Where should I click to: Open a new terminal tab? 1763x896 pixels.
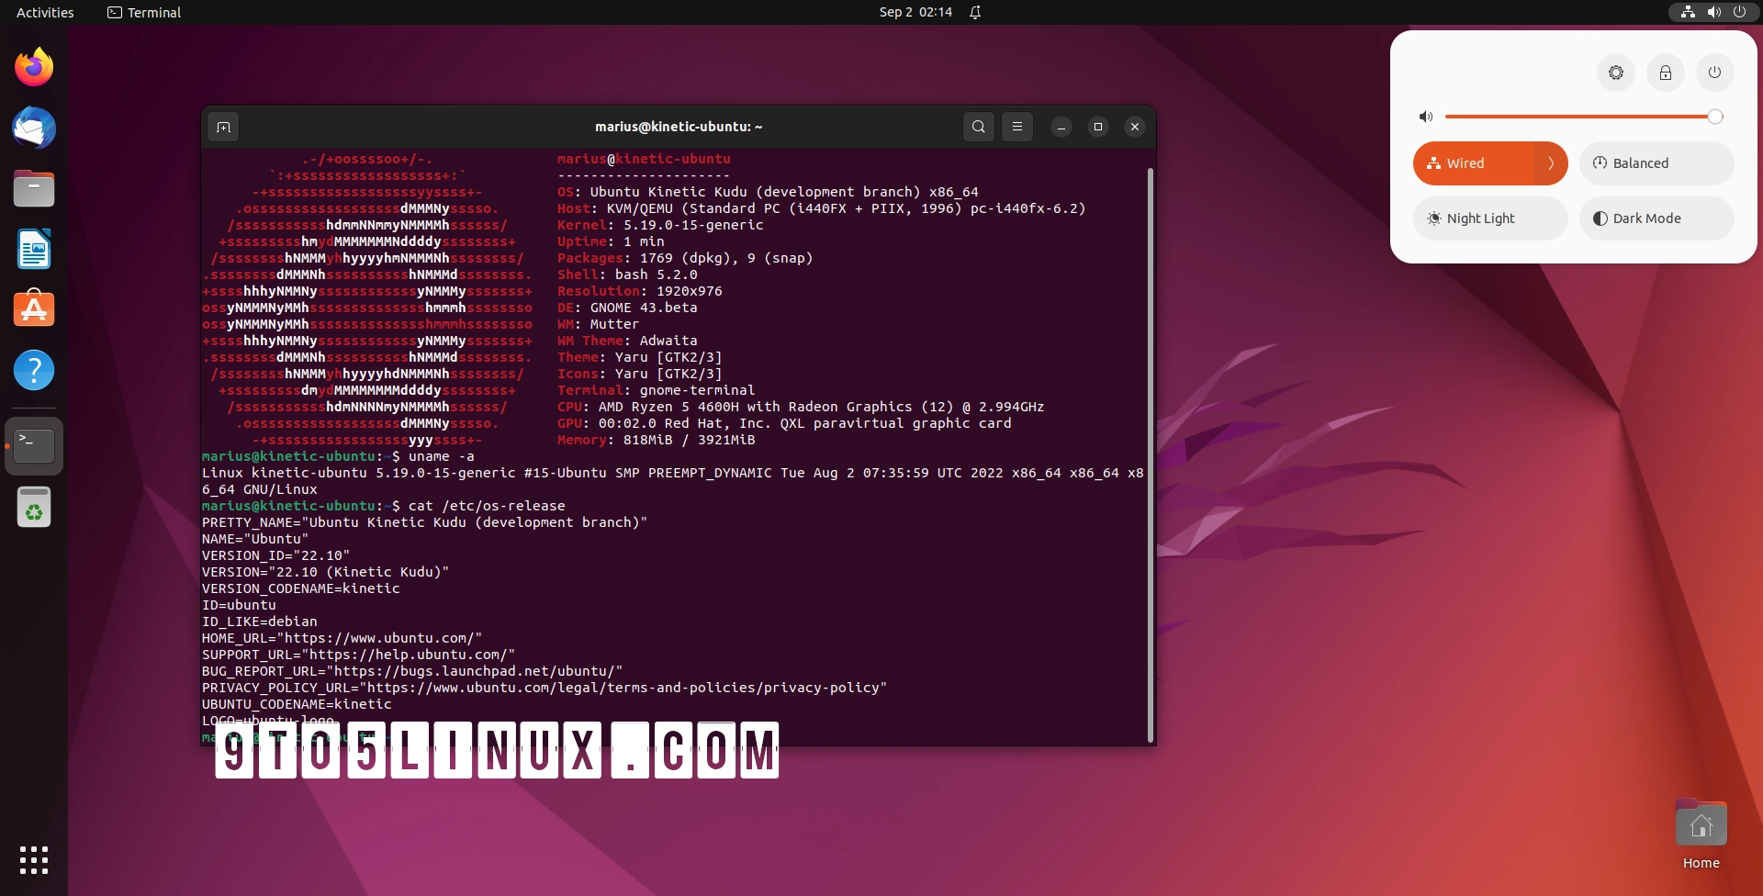tap(222, 127)
